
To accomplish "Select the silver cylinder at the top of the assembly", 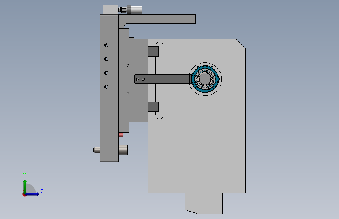I will coord(136,10).
